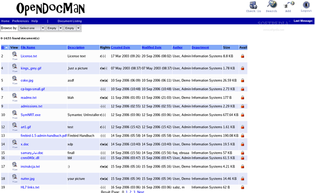
Task: Click the 'foq, ebraaa' author cell
Action: (x=181, y=153)
